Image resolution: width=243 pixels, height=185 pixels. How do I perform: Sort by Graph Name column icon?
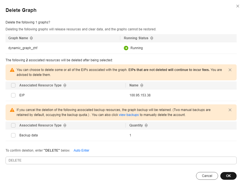tap(31, 38)
